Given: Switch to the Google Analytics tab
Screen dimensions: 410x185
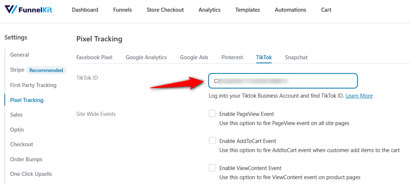Looking at the screenshot, I should [x=146, y=57].
